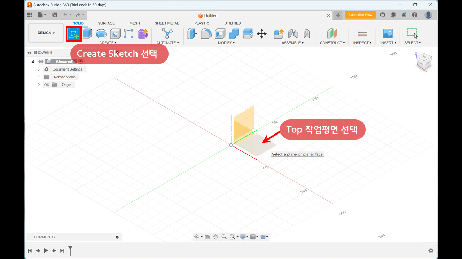
Task: Open the ASSEMBLE dropdown menu
Action: 293,43
